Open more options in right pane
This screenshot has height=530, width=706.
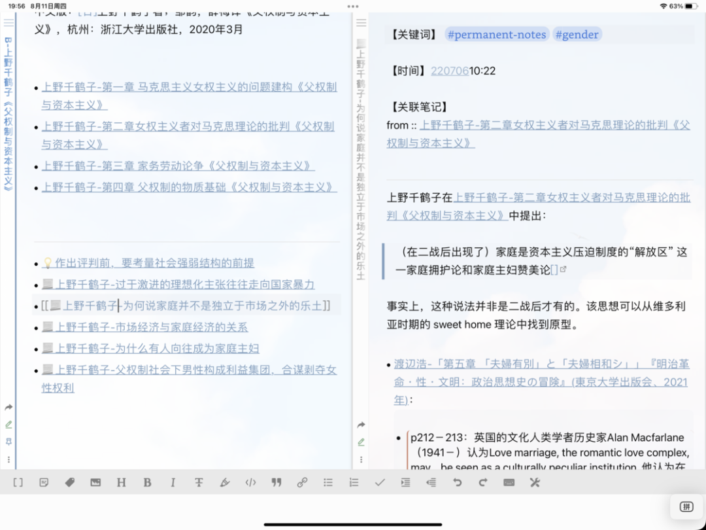(x=361, y=460)
